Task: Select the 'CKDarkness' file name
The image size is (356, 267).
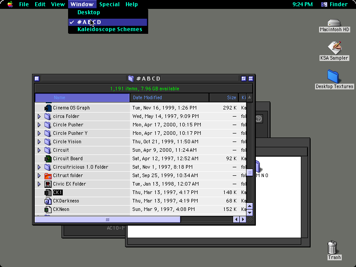Action: pos(66,201)
